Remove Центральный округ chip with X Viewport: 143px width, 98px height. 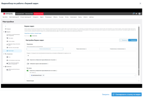click(43, 75)
